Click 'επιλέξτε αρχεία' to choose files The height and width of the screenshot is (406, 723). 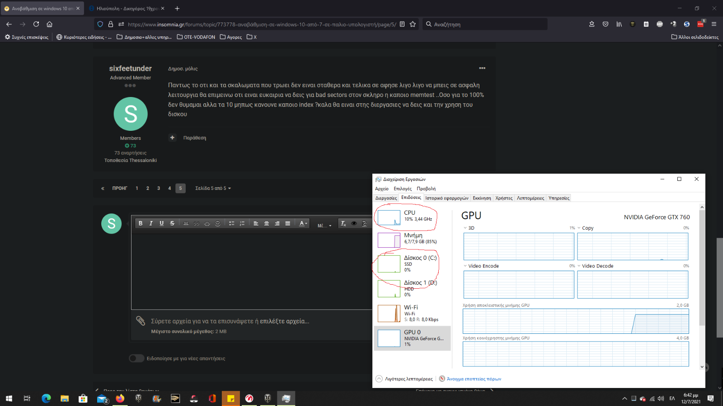coord(285,321)
